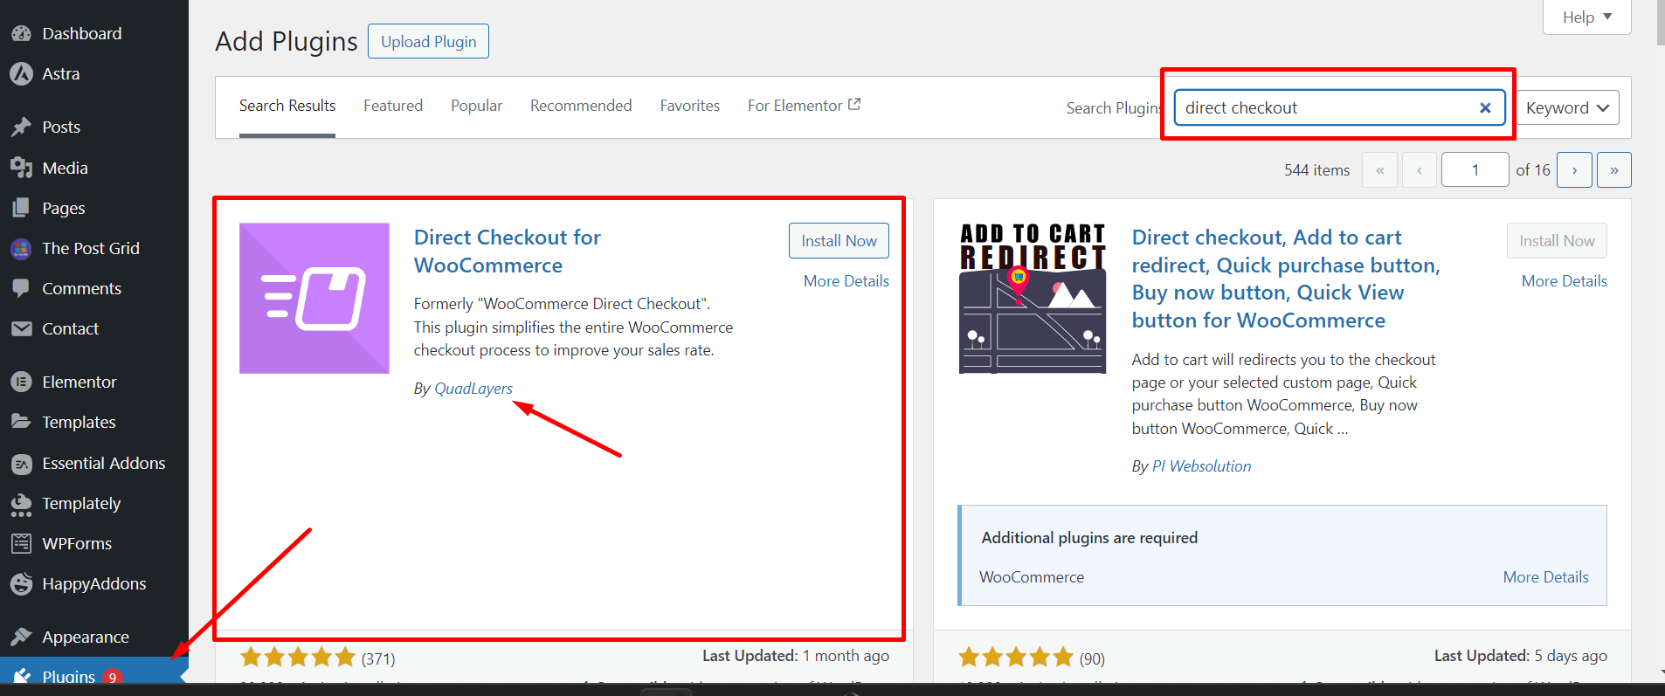This screenshot has width=1665, height=696.
Task: Go to next results page arrow
Action: pyautogui.click(x=1574, y=170)
